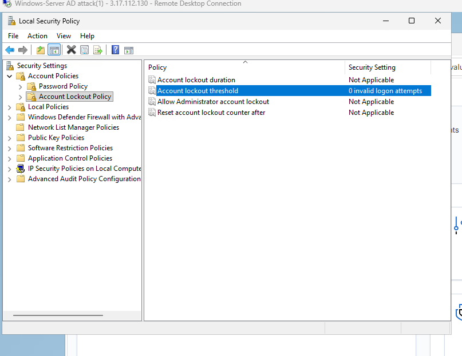Click the Export List toolbar icon
Screen dimensions: 462x356
click(98, 50)
